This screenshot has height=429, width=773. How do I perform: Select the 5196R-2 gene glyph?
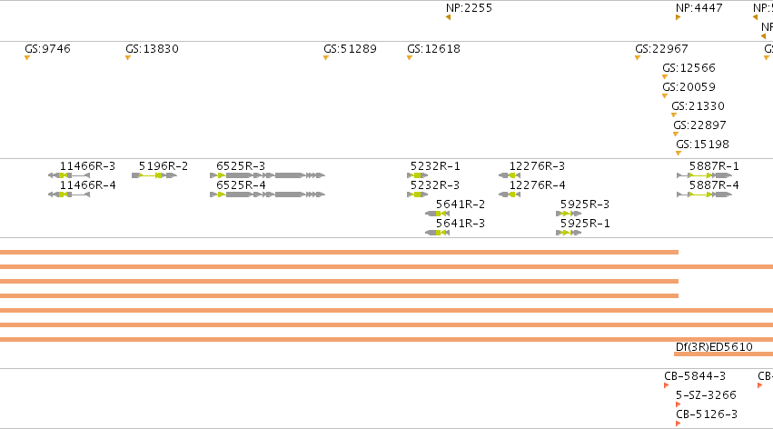[154, 175]
